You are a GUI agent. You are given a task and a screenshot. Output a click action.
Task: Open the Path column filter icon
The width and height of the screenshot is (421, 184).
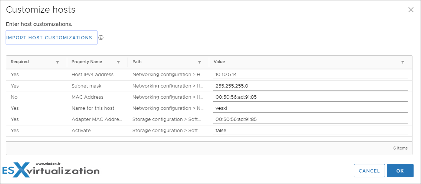(x=200, y=62)
